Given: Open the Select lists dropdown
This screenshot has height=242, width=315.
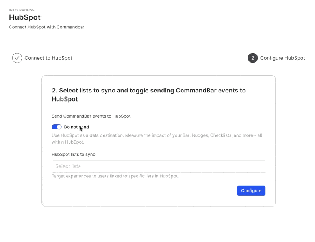Looking at the screenshot, I should (x=158, y=166).
